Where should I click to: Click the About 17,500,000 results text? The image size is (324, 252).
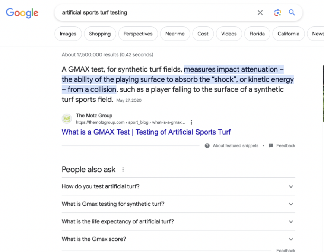tap(108, 55)
